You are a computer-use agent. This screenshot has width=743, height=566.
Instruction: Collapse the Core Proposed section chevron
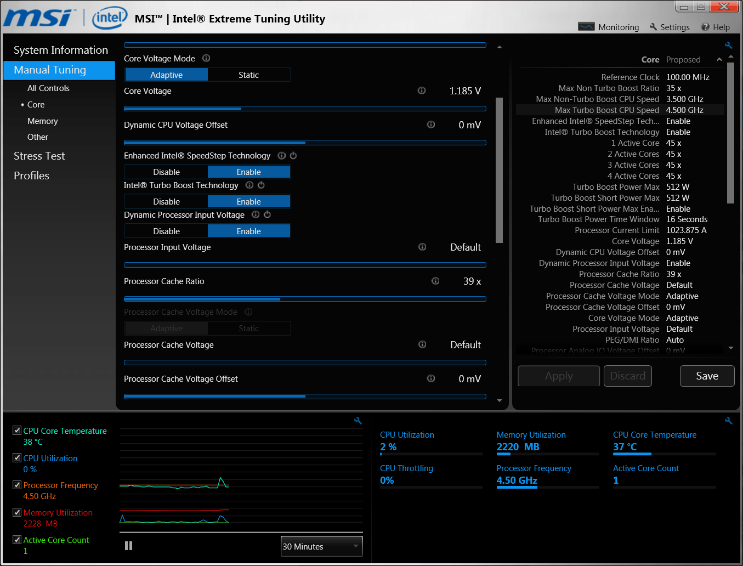(719, 59)
